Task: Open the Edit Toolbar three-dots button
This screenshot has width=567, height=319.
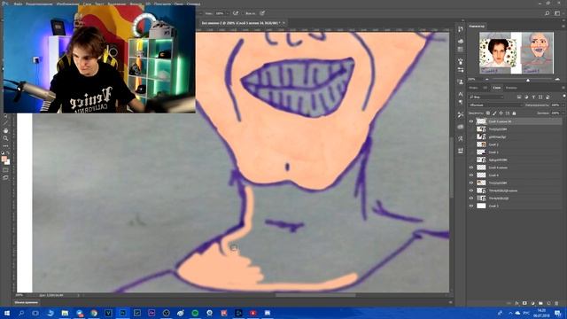Action: click(5, 145)
